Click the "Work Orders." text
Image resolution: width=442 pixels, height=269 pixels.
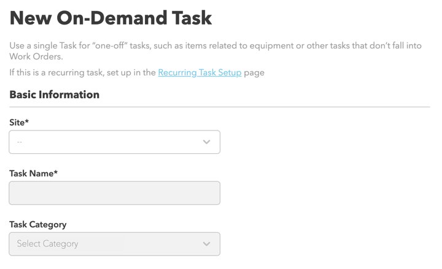[36, 56]
